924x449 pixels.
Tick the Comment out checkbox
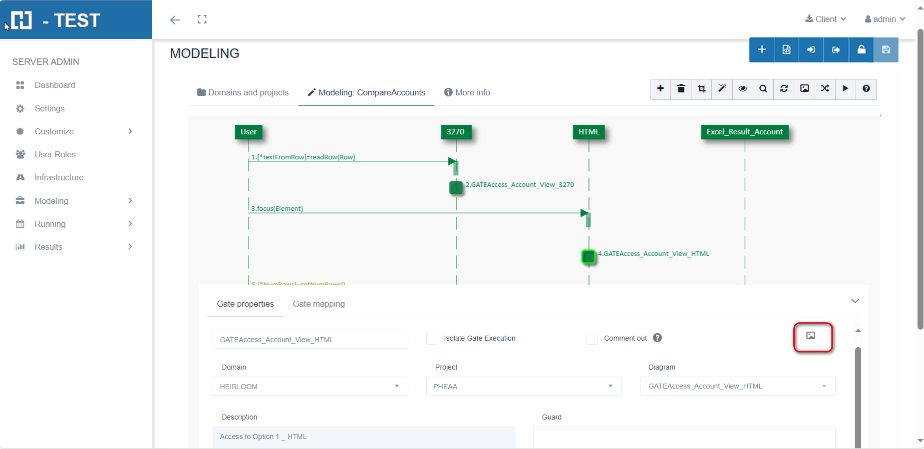[x=592, y=339]
